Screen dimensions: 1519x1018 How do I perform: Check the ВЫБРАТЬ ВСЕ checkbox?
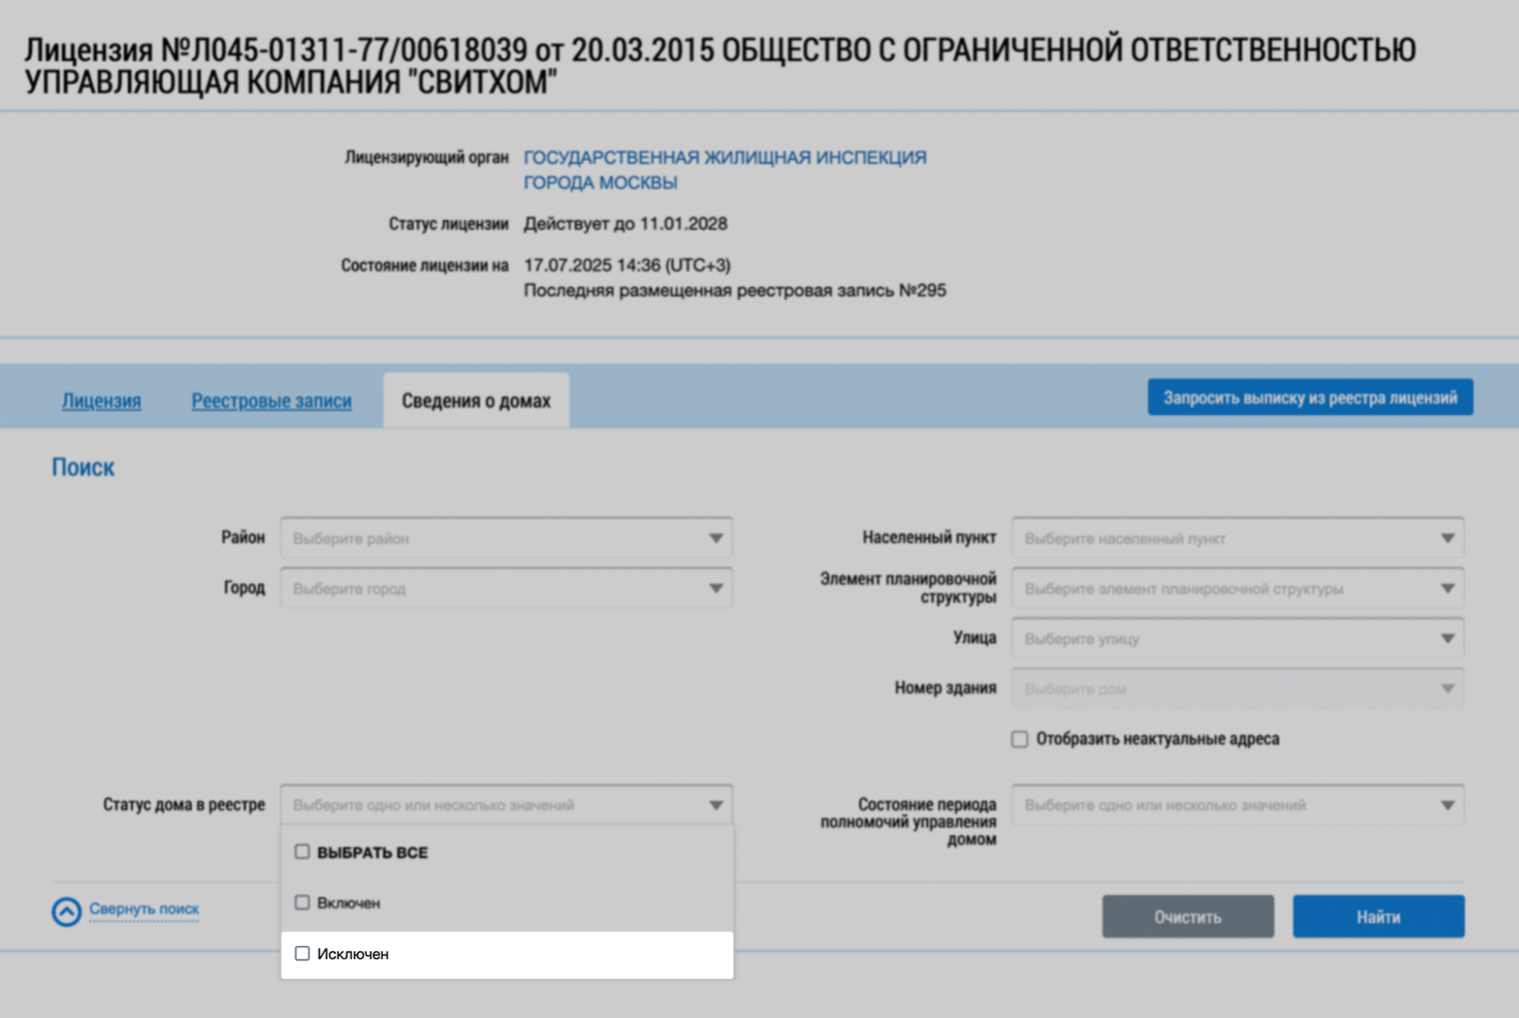pos(302,851)
